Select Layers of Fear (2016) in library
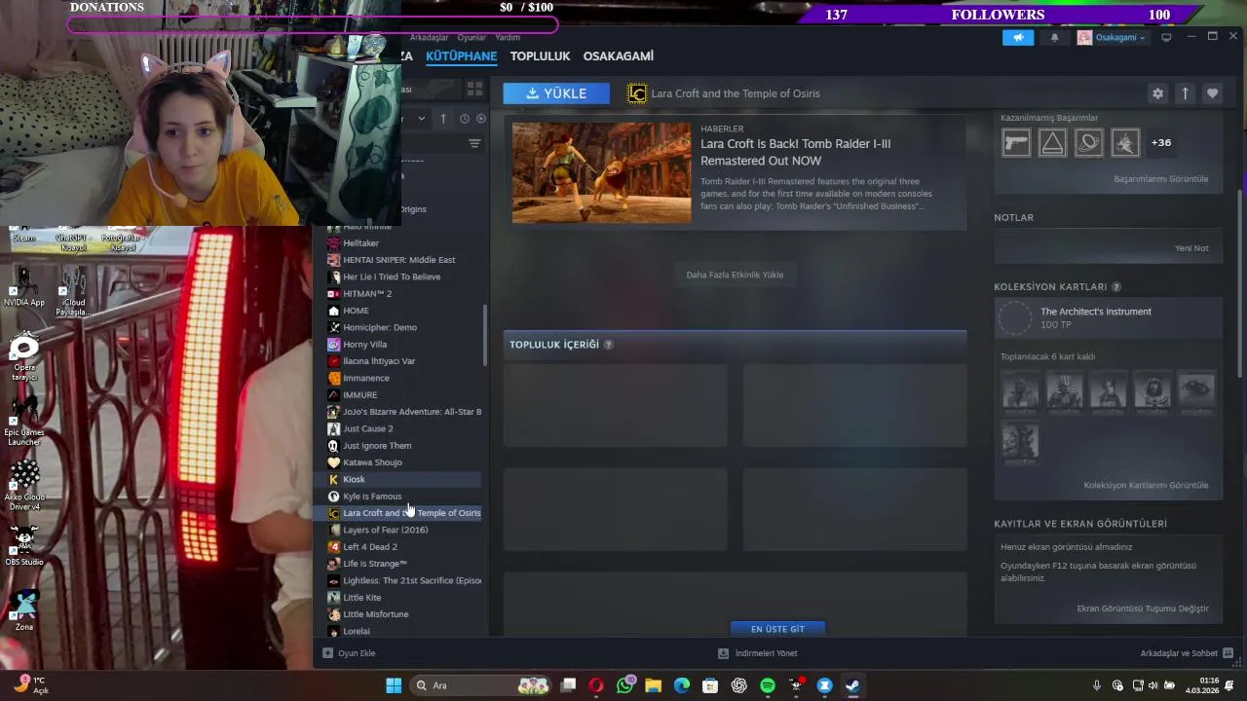1247x701 pixels. (x=385, y=530)
